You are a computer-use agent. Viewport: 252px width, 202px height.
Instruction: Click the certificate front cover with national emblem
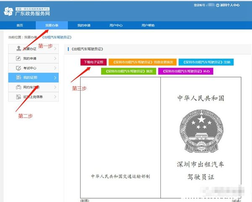pos(201,138)
